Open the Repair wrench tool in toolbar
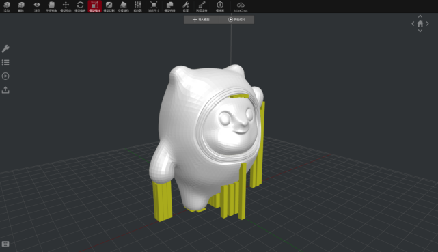The height and width of the screenshot is (252, 438). pyautogui.click(x=185, y=6)
